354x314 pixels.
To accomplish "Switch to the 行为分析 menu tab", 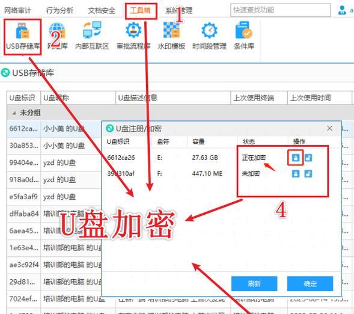I will 60,10.
